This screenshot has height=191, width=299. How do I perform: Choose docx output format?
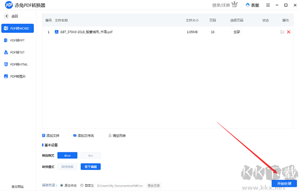pyautogui.click(x=67, y=155)
